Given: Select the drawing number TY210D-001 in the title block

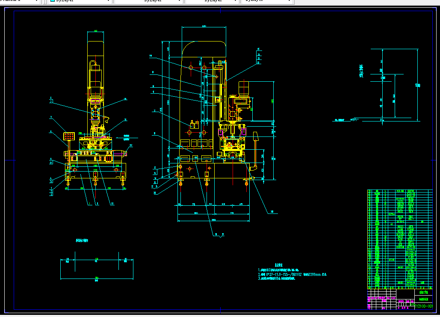Looking at the screenshot, I should pos(423,306).
